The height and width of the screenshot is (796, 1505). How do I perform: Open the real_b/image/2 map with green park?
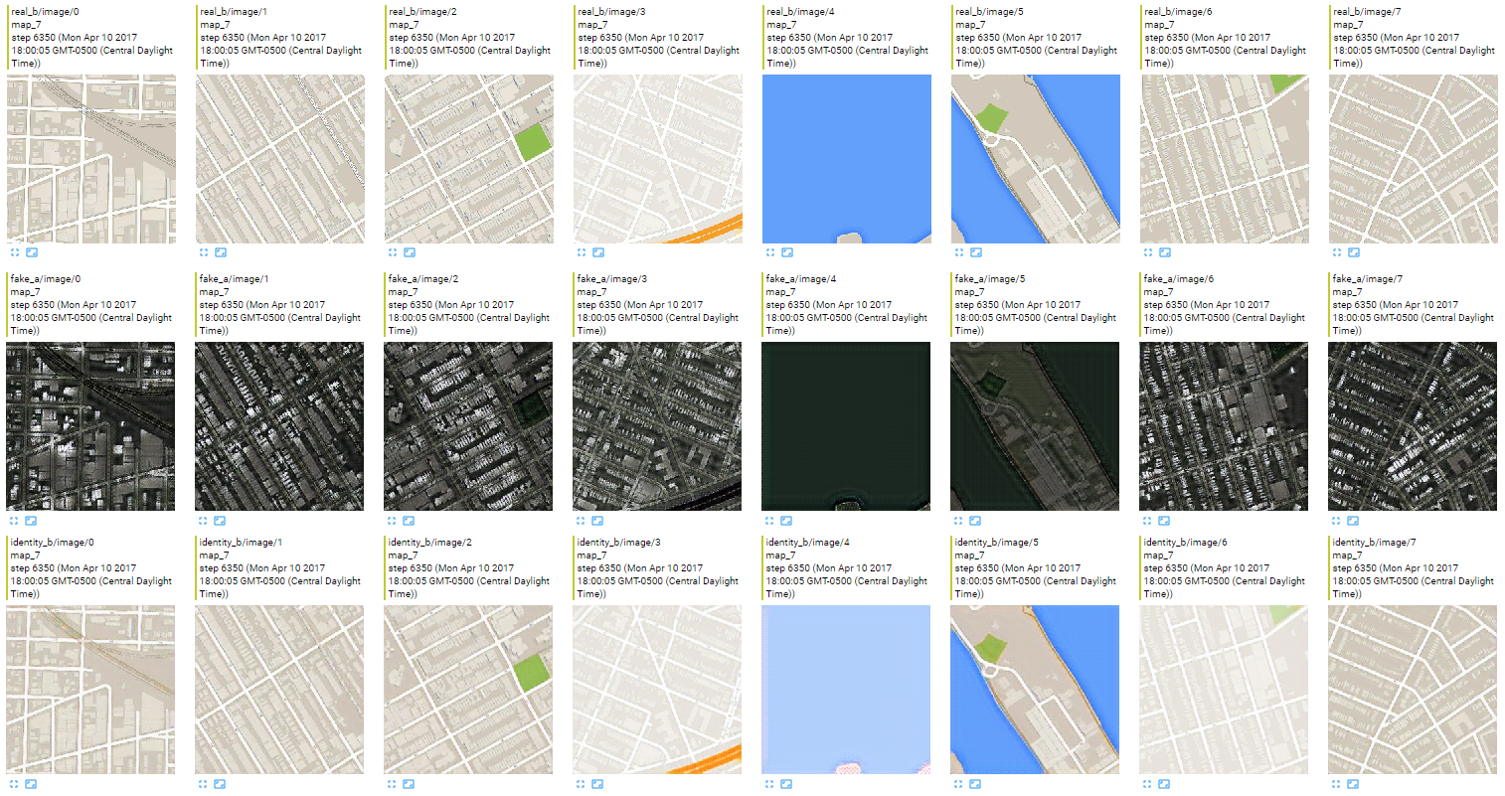pyautogui.click(x=469, y=159)
